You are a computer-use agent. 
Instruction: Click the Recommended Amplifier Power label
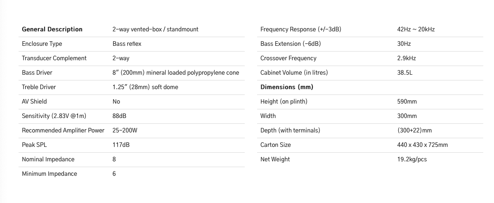[x=63, y=130]
